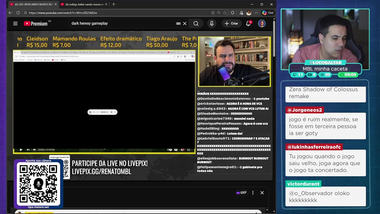Run search with the magnifying glass button
Screen dimensions: 380x214
[196, 23]
